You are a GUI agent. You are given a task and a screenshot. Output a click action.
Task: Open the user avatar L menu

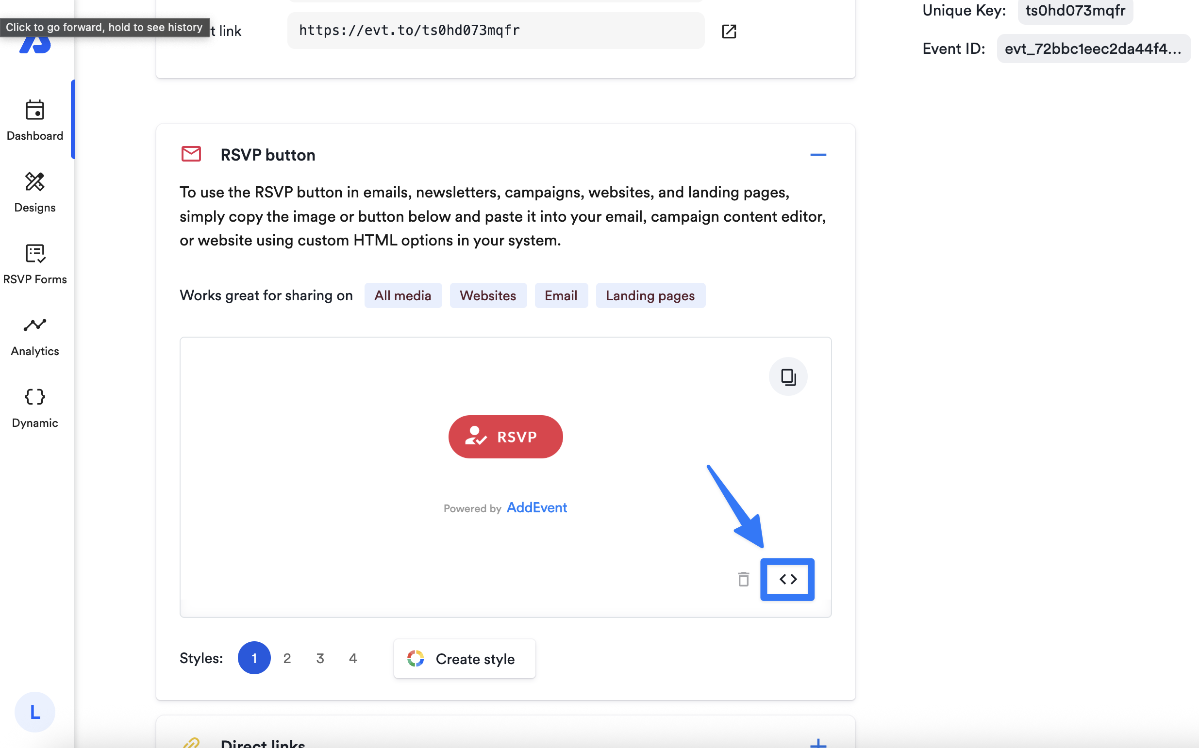coord(34,712)
